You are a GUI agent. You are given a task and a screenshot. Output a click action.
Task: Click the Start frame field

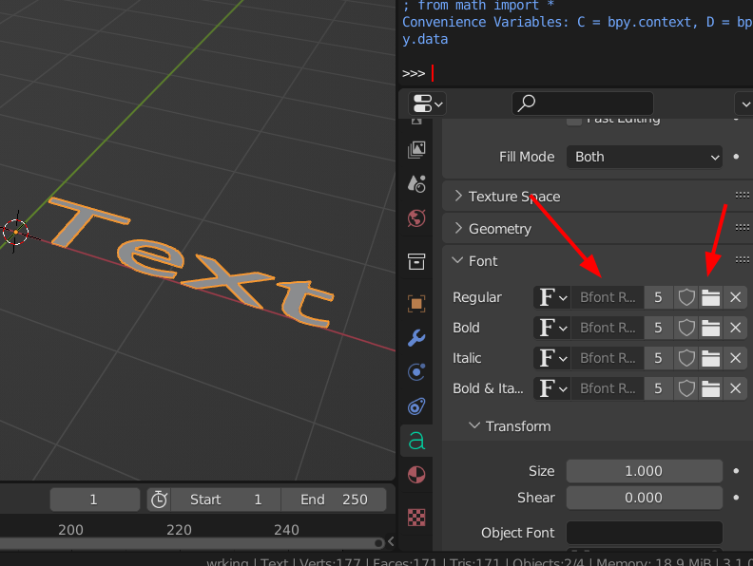pos(225,500)
